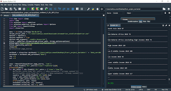Click the save all files icon
Image resolution: width=171 pixels, height=91 pixels.
click(15, 9)
